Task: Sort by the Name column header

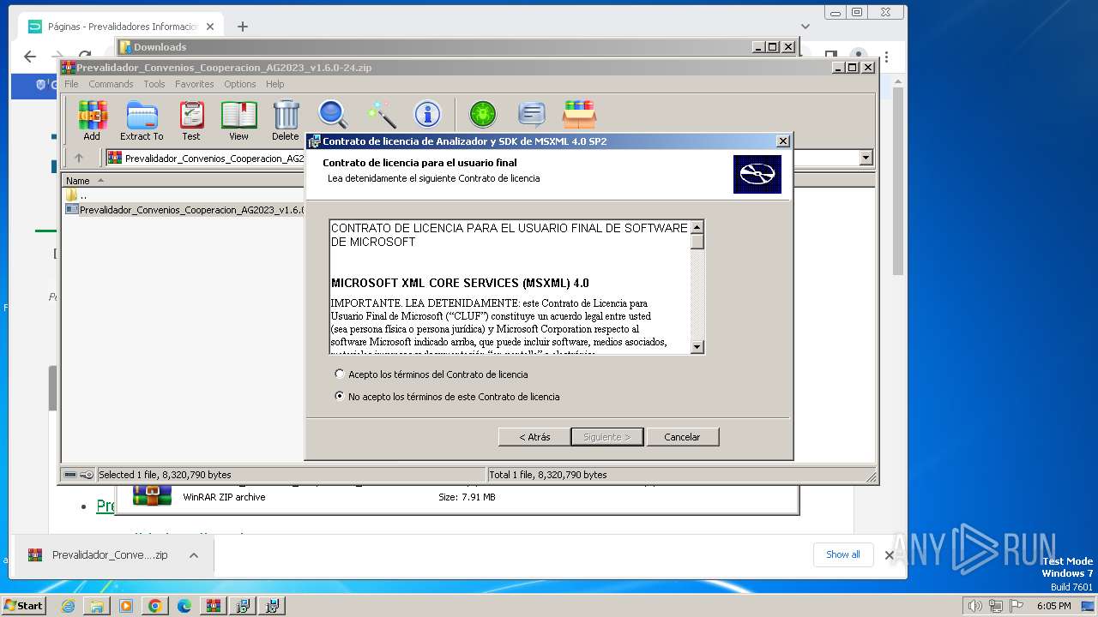Action: (x=184, y=181)
